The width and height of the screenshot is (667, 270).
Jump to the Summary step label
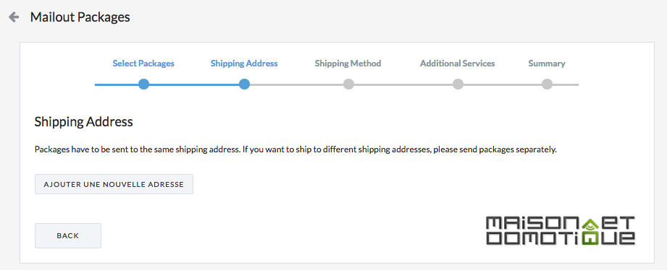(x=547, y=64)
